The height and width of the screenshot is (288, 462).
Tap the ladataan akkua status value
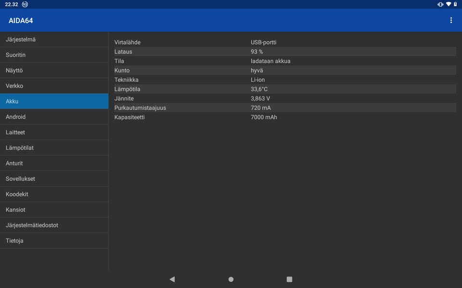tap(270, 61)
